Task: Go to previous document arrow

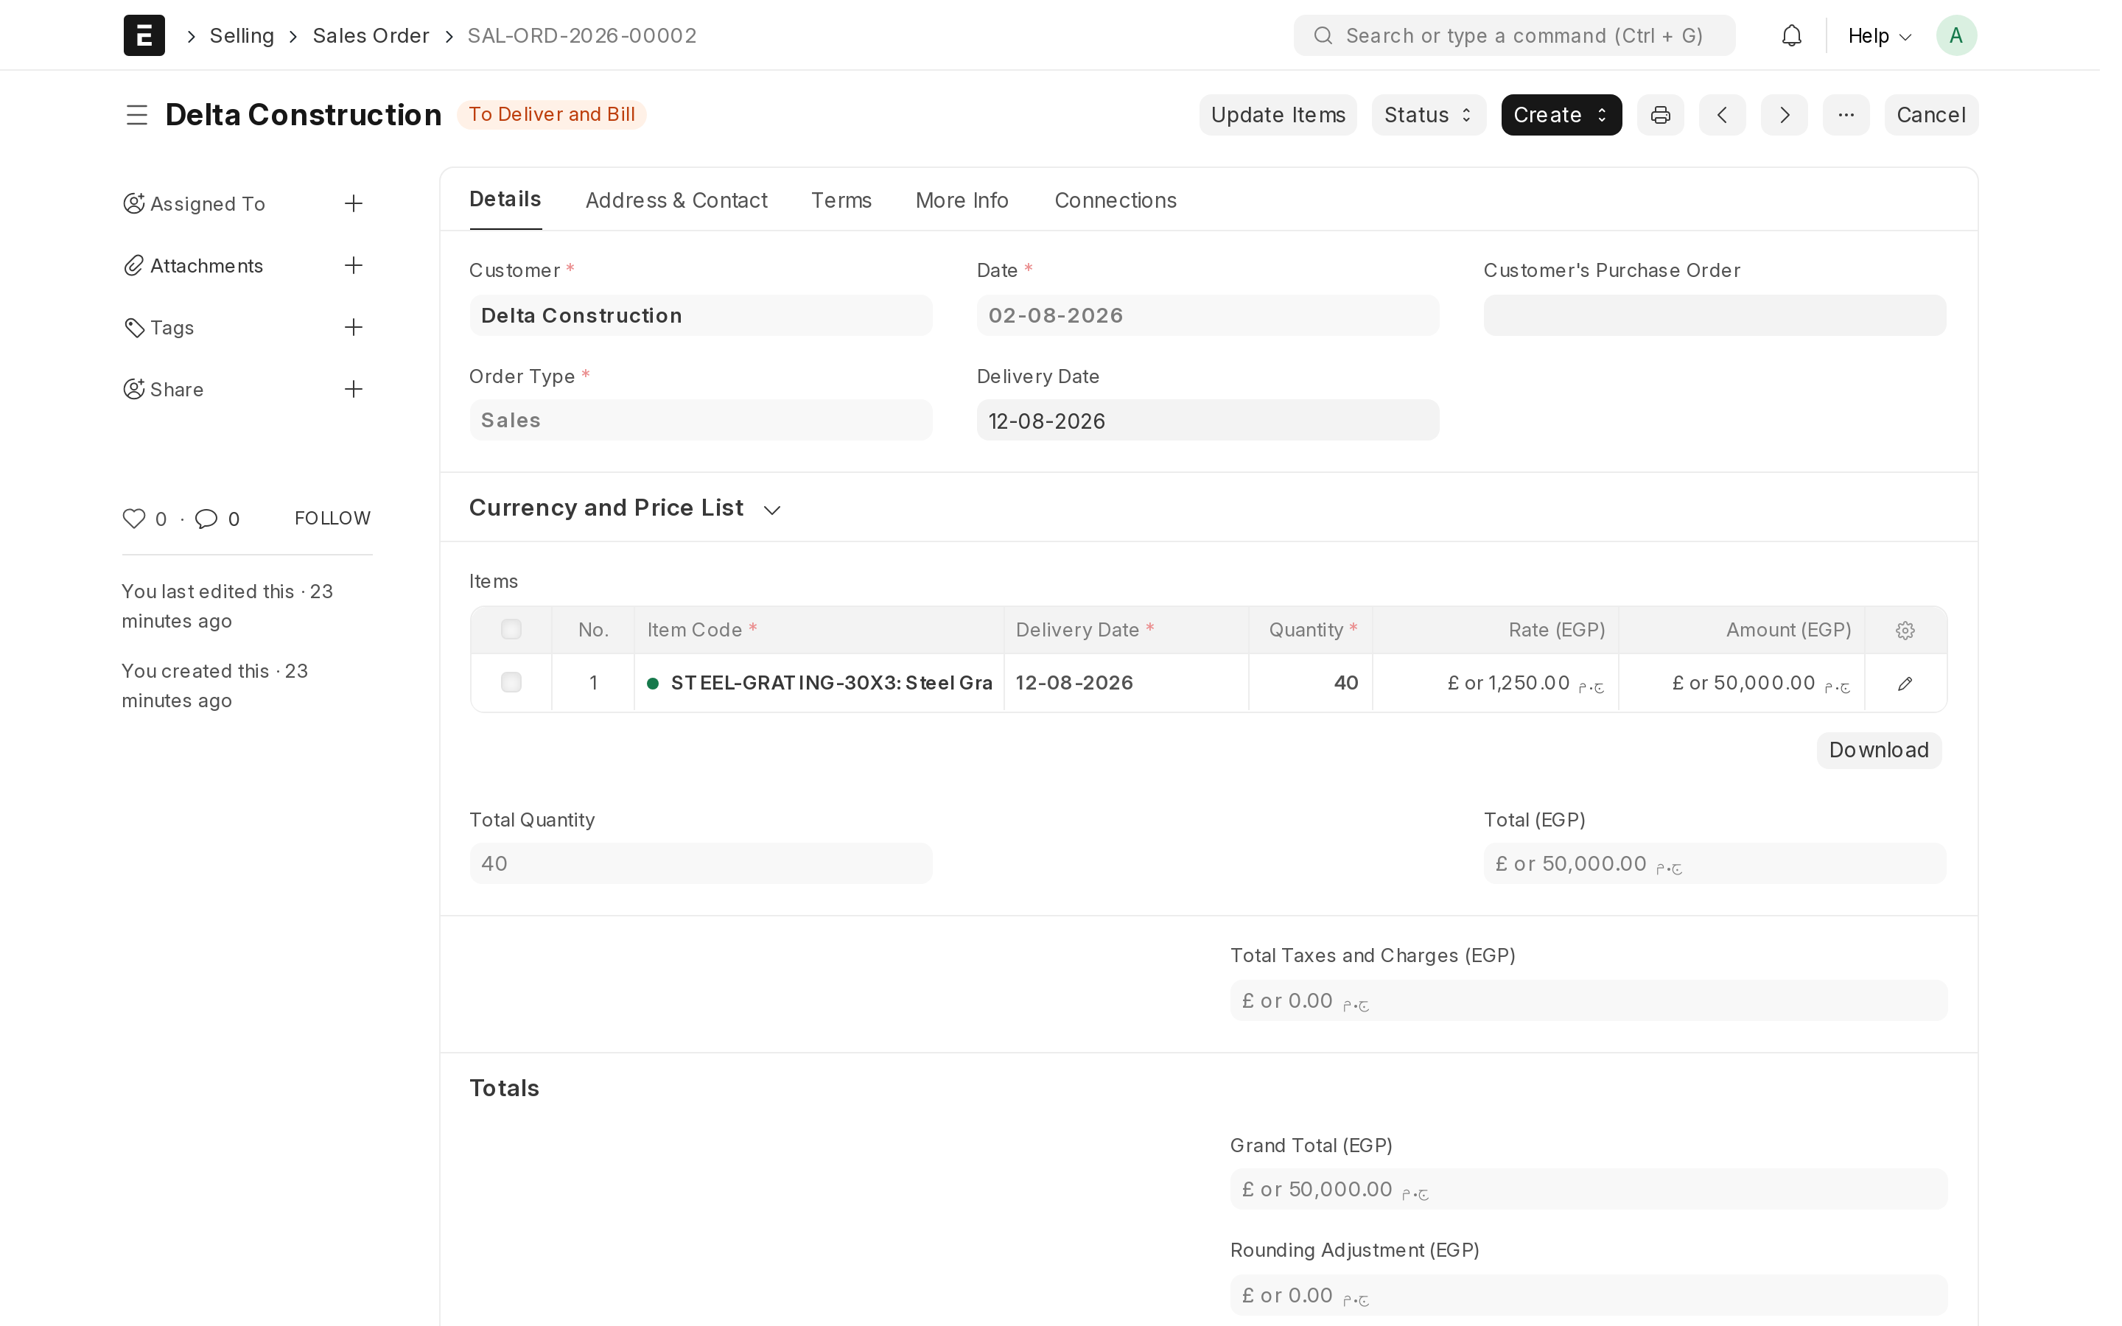Action: (1721, 115)
